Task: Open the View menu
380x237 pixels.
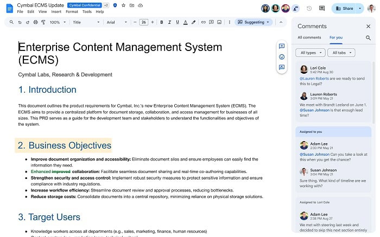Action: (42, 11)
